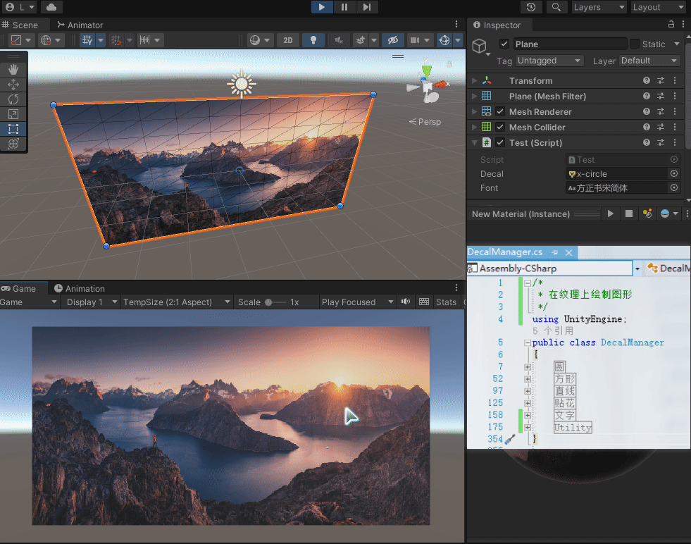This screenshot has width=691, height=544.
Task: Disable the Test (Script) component checkbox
Action: coord(500,142)
